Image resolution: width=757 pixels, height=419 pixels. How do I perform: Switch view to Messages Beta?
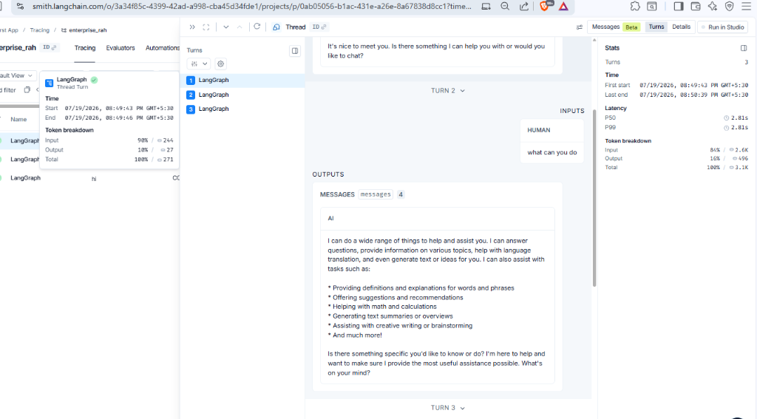pos(616,27)
